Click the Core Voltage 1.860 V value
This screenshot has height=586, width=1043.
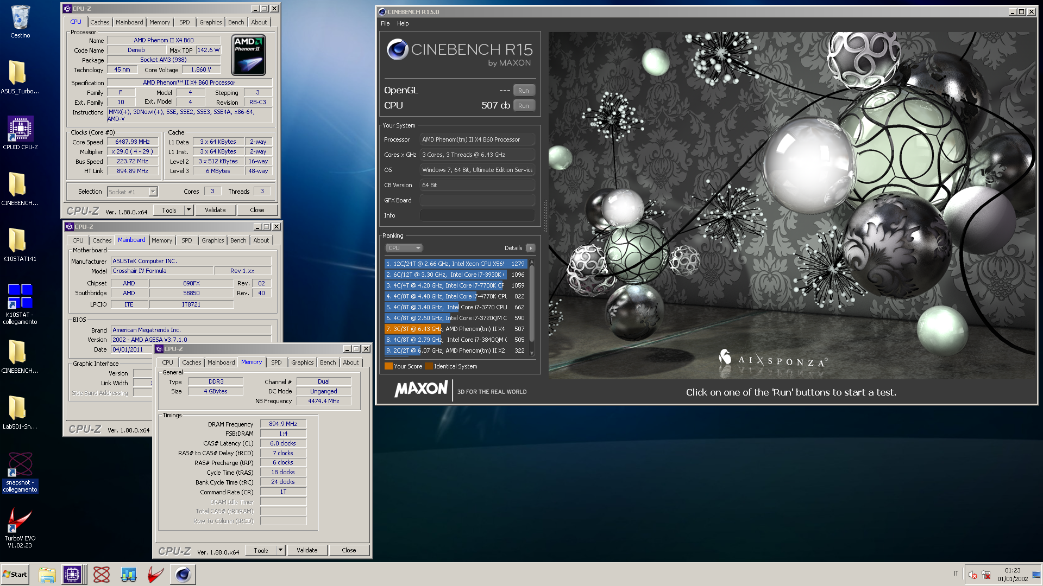pos(201,69)
